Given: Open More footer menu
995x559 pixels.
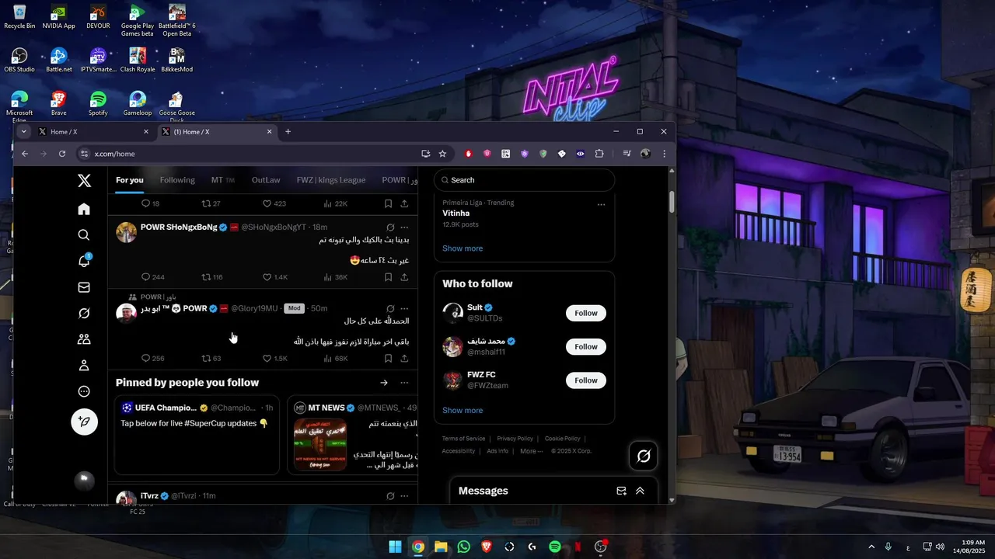Looking at the screenshot, I should (x=532, y=451).
